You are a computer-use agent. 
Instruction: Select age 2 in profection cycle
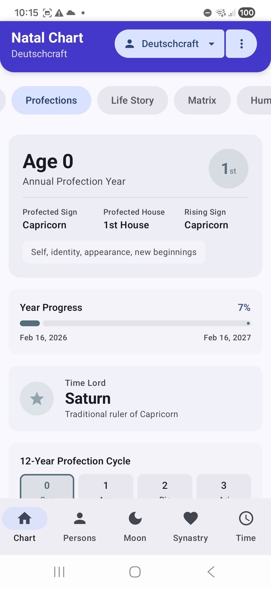pos(165,486)
